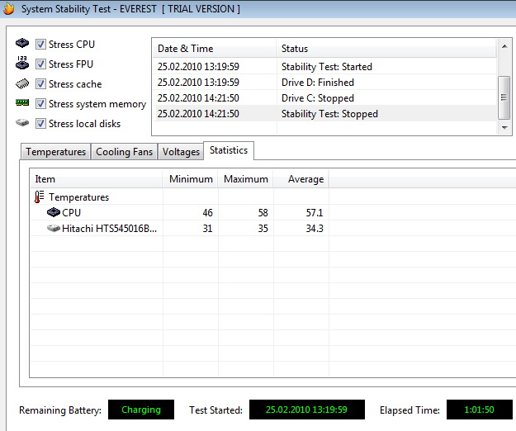The height and width of the screenshot is (431, 516).
Task: Click the Average column header
Action: (301, 179)
